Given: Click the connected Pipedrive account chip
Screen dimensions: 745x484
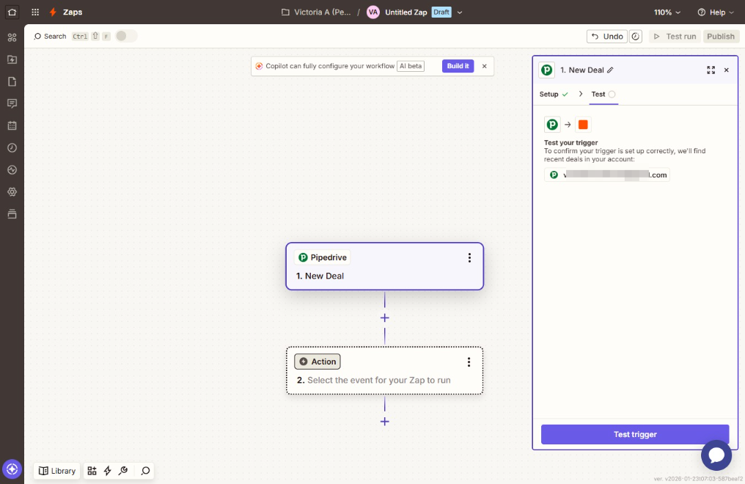Looking at the screenshot, I should click(x=607, y=175).
